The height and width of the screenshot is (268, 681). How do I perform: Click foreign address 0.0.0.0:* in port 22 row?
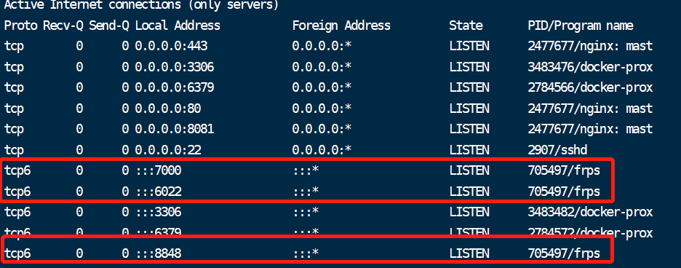click(322, 150)
